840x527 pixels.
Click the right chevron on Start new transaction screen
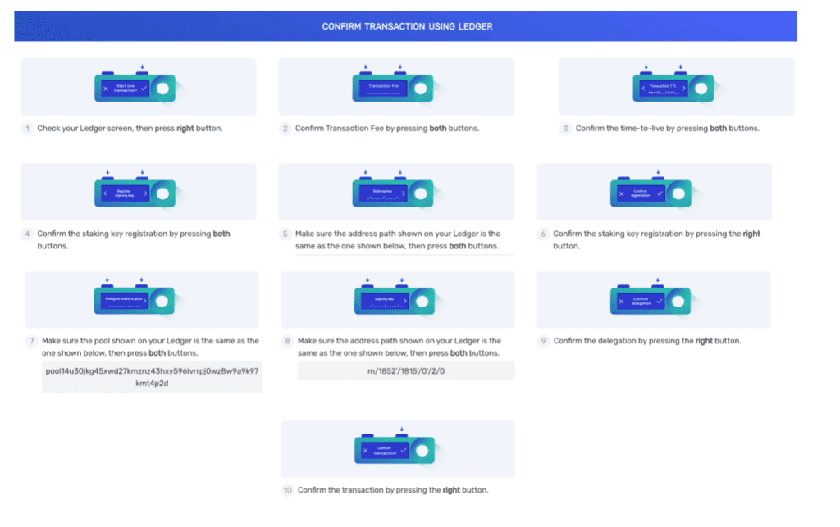[144, 89]
